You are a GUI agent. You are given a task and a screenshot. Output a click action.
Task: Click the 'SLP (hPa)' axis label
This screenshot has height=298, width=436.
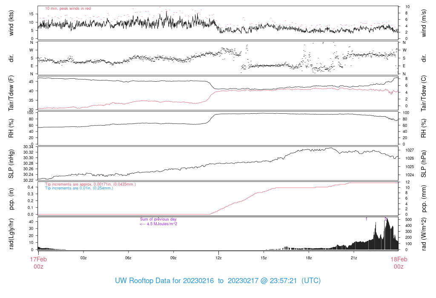pos(424,164)
